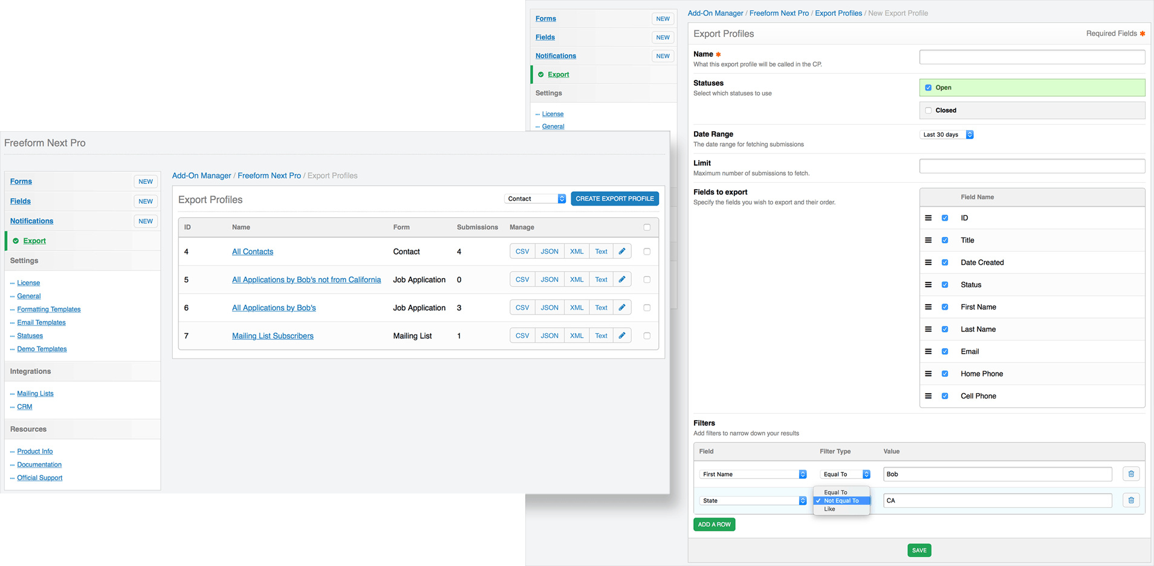The height and width of the screenshot is (566, 1154).
Task: Uncheck the Cell Phone export field
Action: pos(945,396)
